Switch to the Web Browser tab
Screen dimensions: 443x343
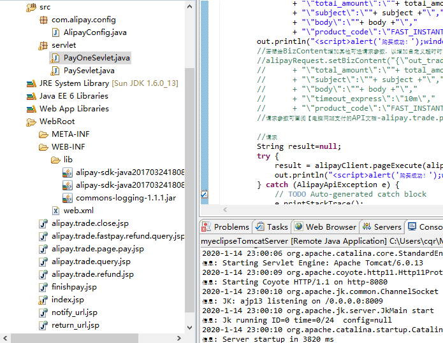pyautogui.click(x=326, y=227)
